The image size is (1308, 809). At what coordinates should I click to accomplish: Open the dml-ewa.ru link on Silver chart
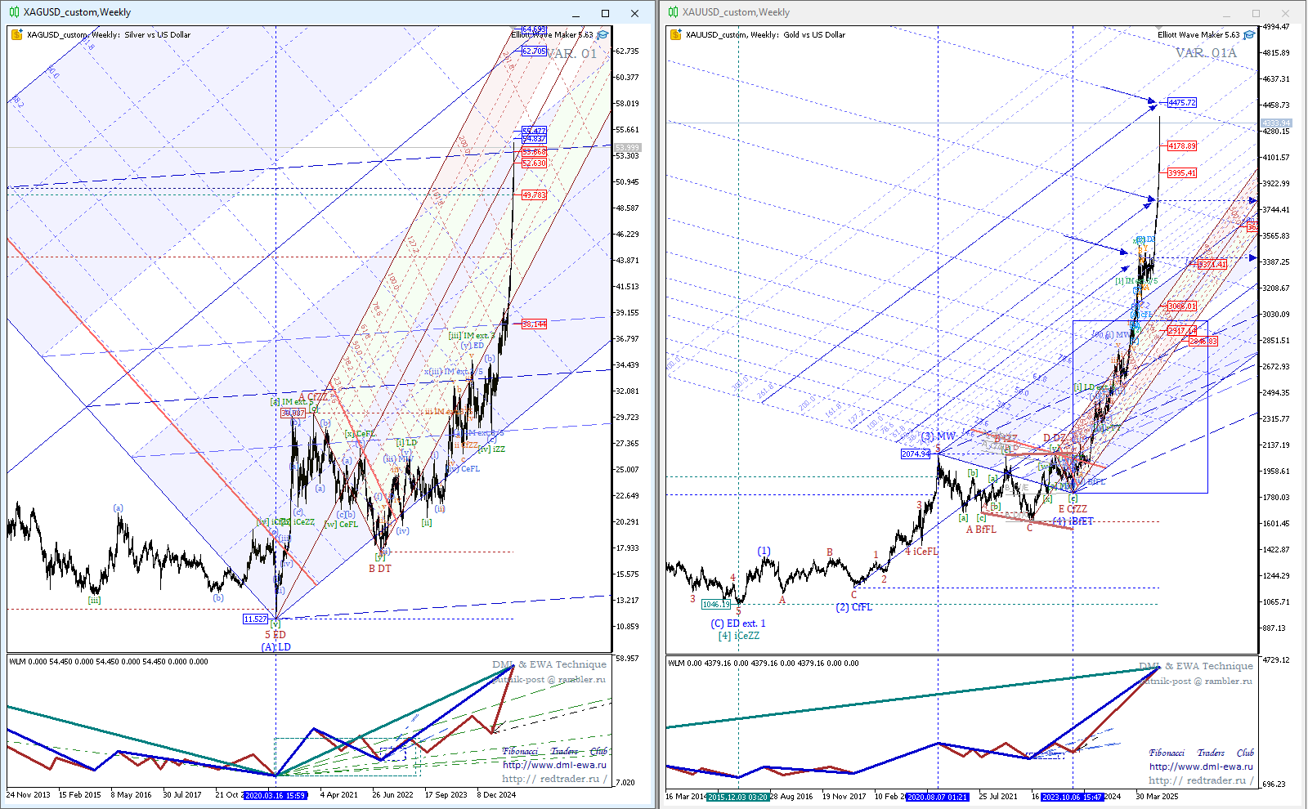point(554,765)
